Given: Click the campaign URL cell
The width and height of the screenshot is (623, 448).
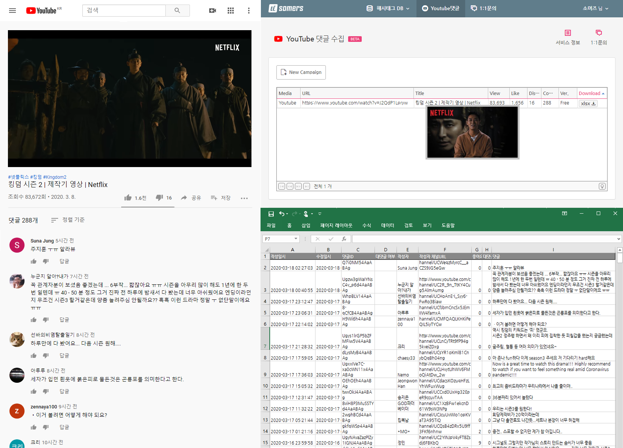Looking at the screenshot, I should click(x=356, y=103).
